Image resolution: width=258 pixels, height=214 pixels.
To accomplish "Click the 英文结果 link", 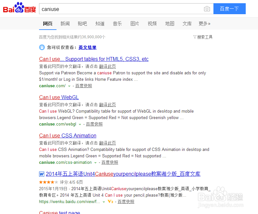I will tap(88, 48).
